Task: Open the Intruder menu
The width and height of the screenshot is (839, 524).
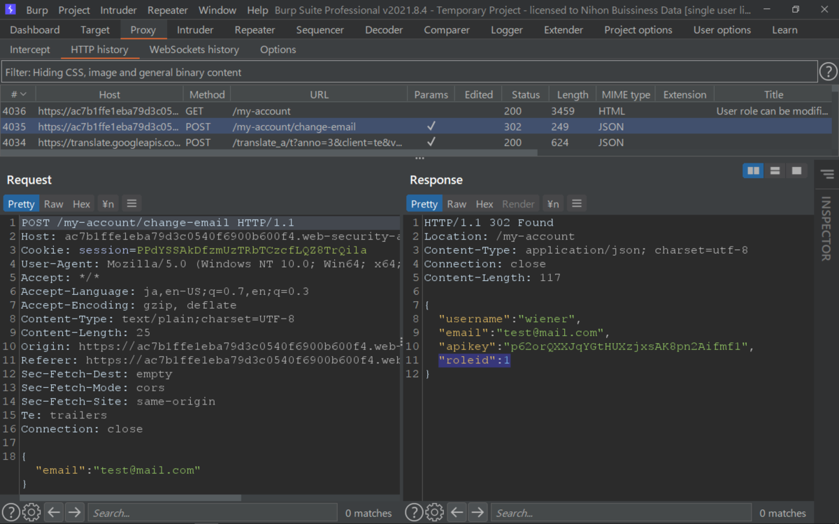Action: [120, 10]
